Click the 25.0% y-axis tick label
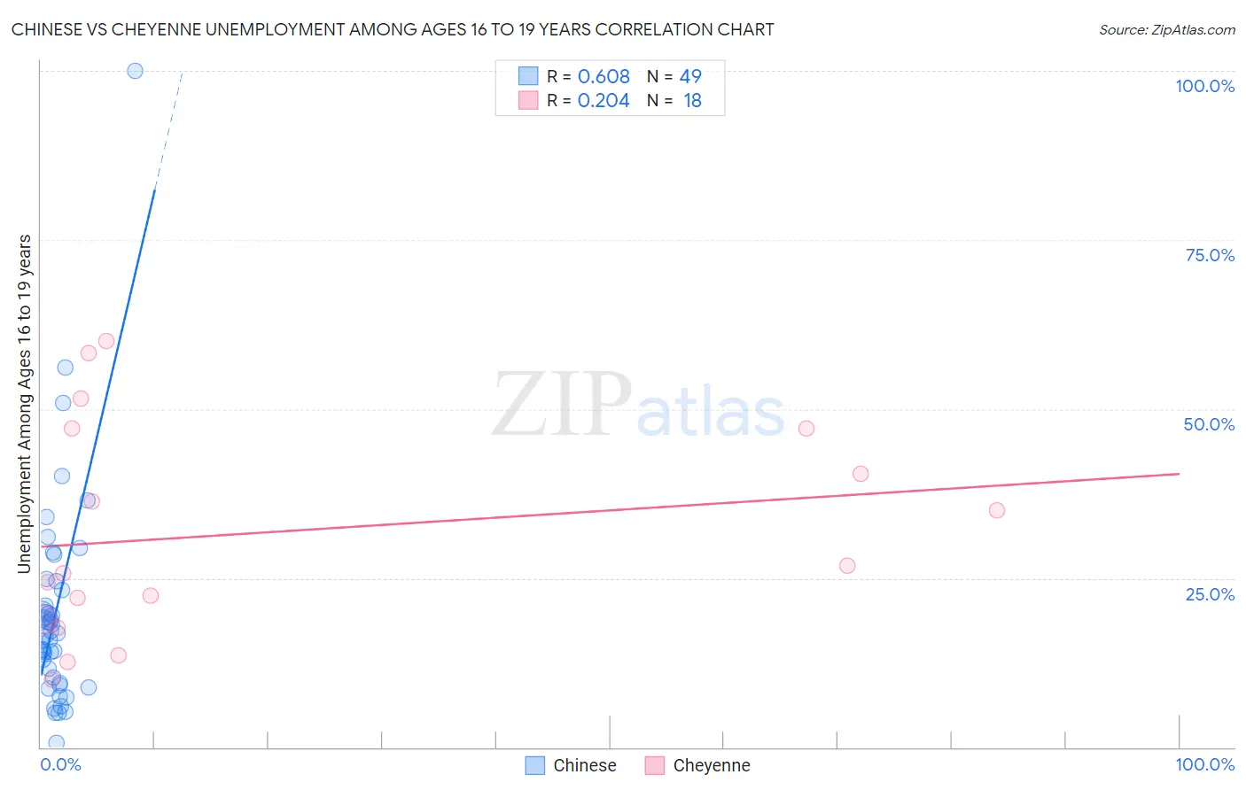This screenshot has width=1246, height=790. point(1210,594)
